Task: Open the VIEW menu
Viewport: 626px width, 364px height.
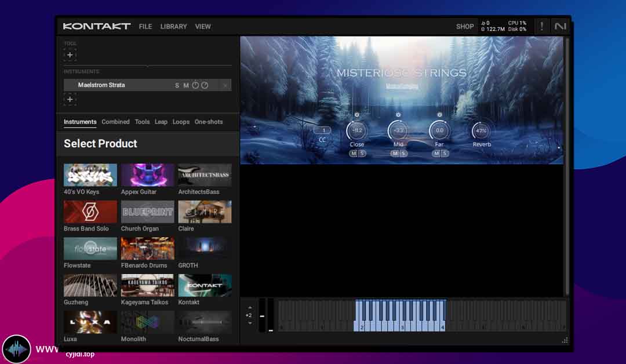Action: pos(203,26)
